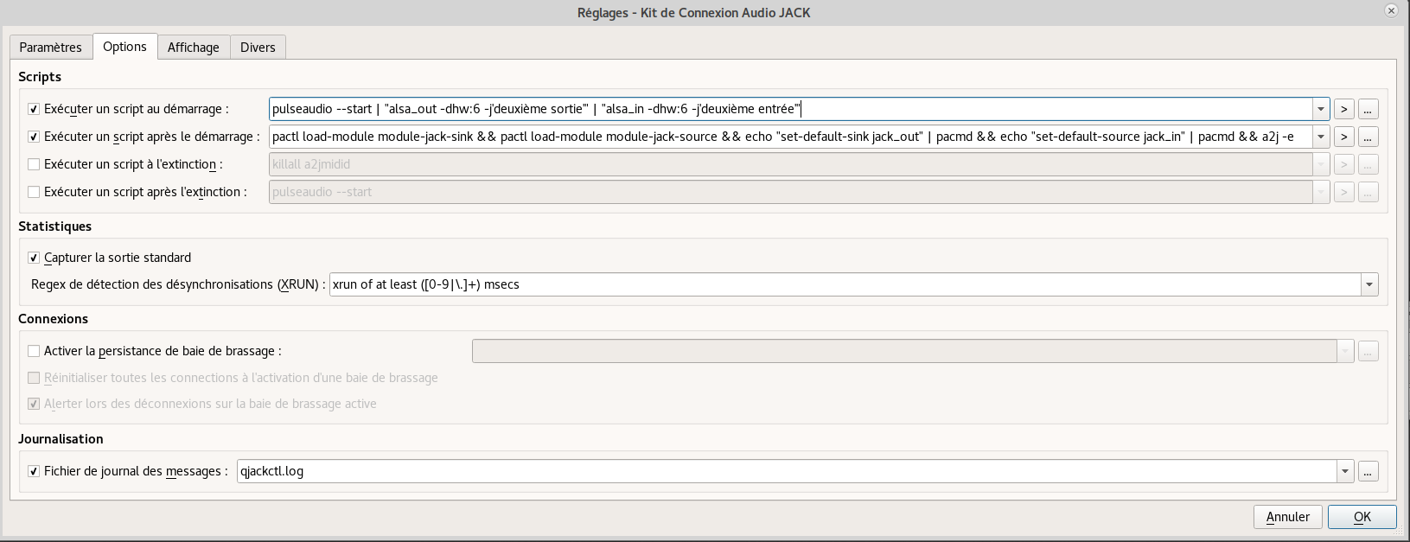
Task: Switch to the Paramètres tab
Action: tap(51, 48)
